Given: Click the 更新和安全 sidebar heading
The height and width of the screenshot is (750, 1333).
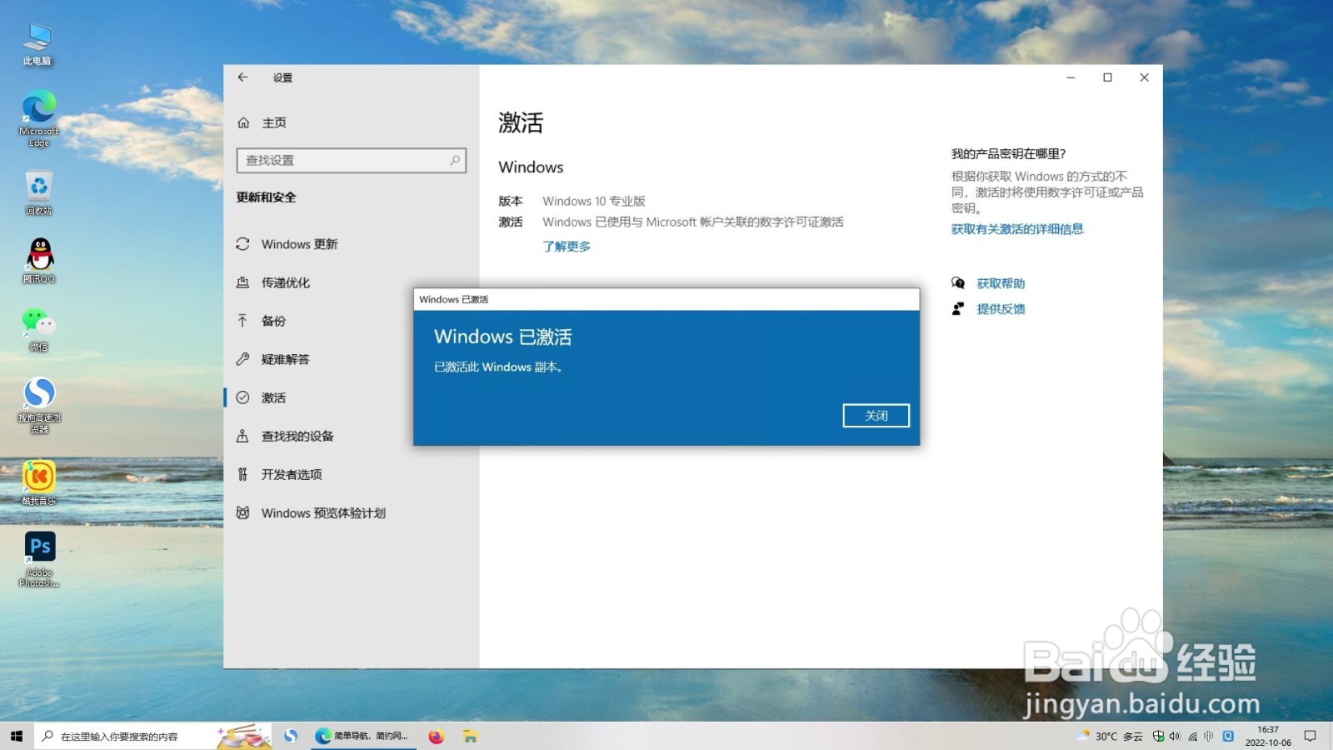Looking at the screenshot, I should coord(266,197).
